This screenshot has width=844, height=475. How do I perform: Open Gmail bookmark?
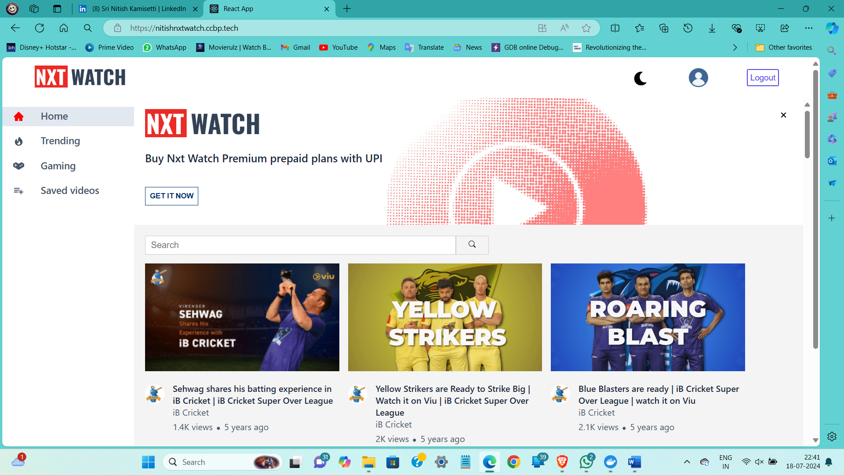tap(295, 47)
